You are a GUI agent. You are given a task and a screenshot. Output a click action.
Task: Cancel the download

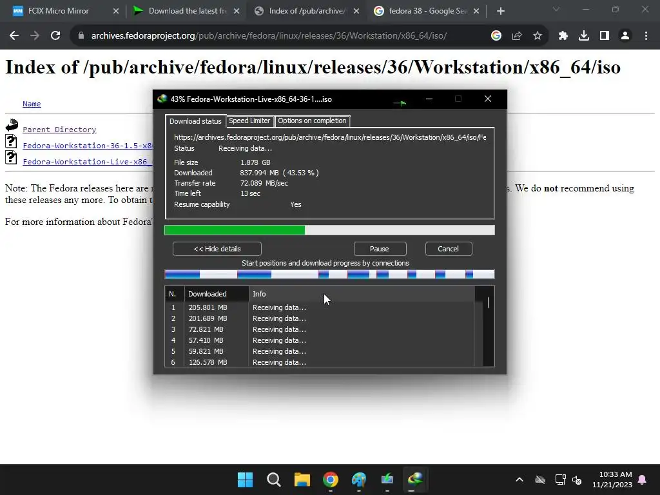[x=449, y=249]
